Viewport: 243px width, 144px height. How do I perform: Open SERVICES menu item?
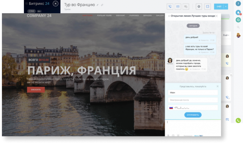click(x=147, y=15)
